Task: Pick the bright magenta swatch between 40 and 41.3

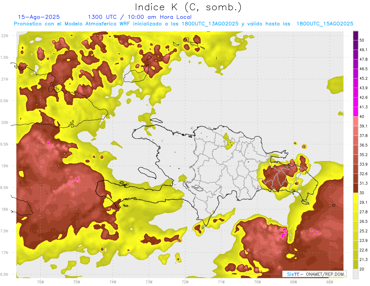Action: [x=356, y=112]
